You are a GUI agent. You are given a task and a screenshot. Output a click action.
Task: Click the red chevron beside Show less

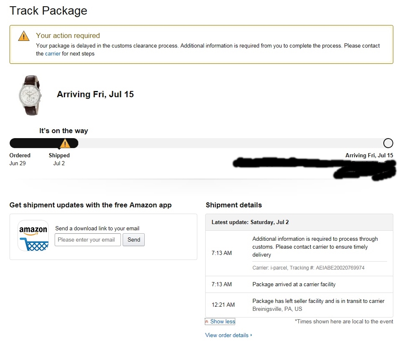pyautogui.click(x=207, y=322)
